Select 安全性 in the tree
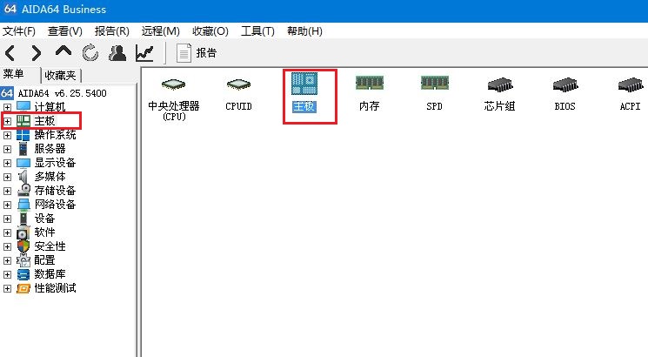Image resolution: width=648 pixels, height=357 pixels. (x=50, y=246)
